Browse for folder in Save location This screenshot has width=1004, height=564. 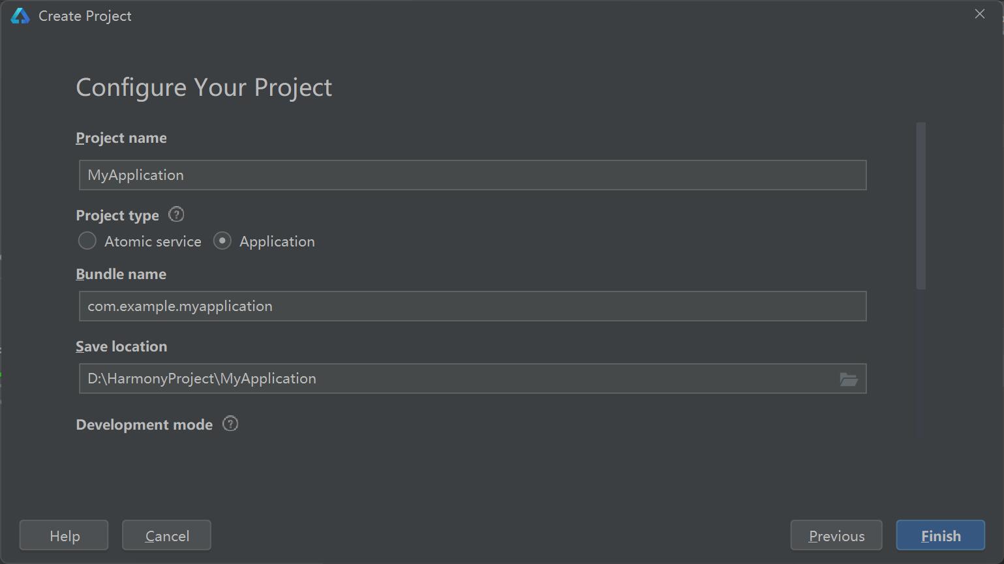[848, 379]
